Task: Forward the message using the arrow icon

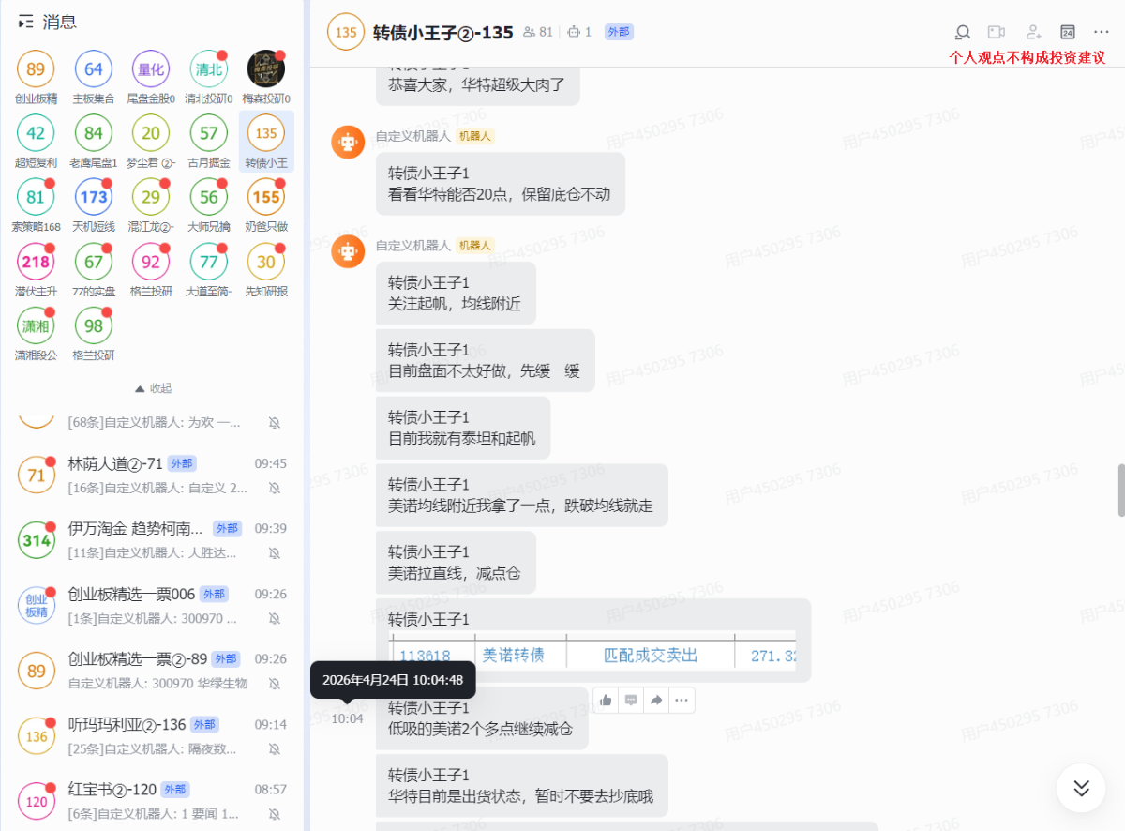Action: [x=656, y=700]
